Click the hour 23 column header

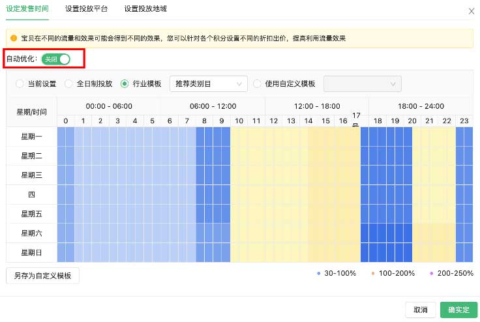tap(464, 121)
